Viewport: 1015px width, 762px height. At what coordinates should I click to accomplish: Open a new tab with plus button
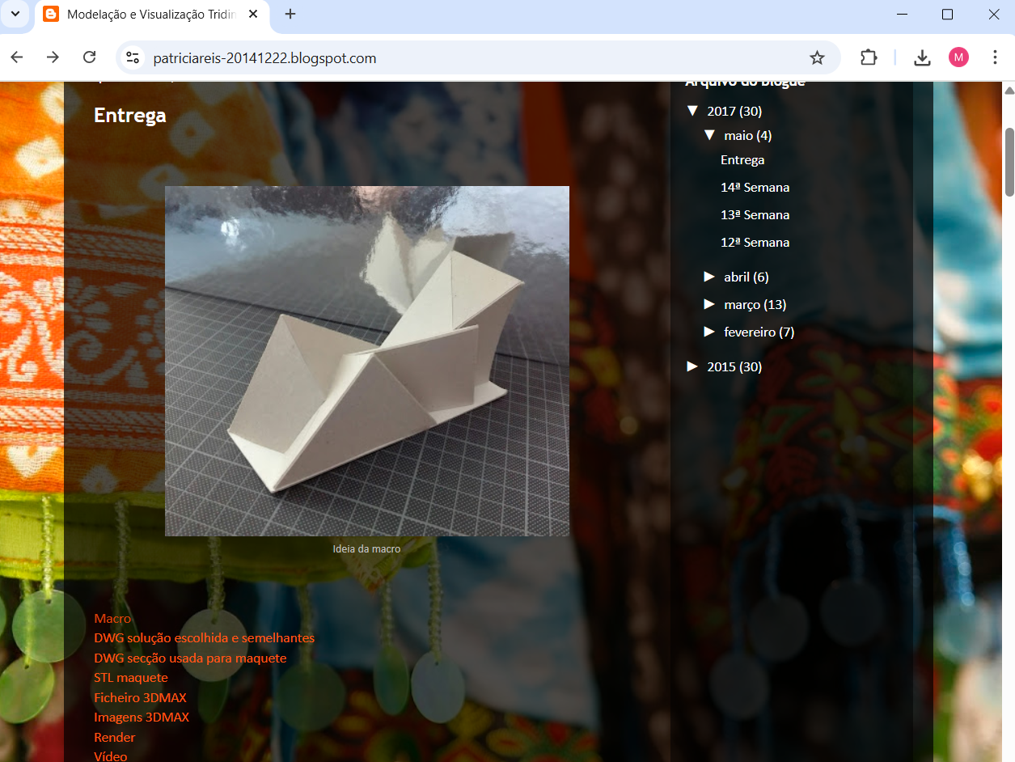(x=290, y=14)
